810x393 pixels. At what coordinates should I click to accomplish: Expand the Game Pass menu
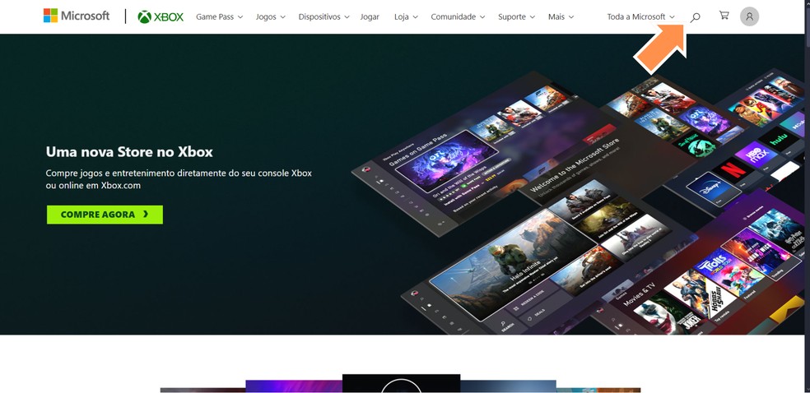pyautogui.click(x=220, y=17)
